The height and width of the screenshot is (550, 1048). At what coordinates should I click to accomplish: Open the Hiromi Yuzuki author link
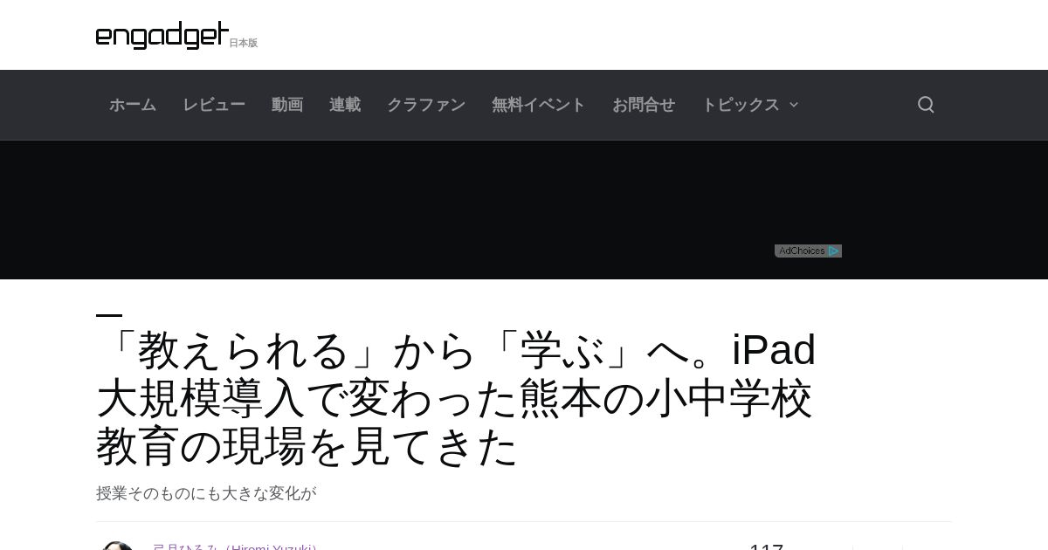pos(235,547)
